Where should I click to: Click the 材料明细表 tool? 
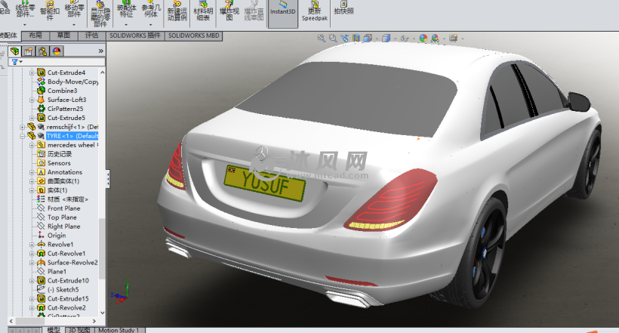point(203,11)
